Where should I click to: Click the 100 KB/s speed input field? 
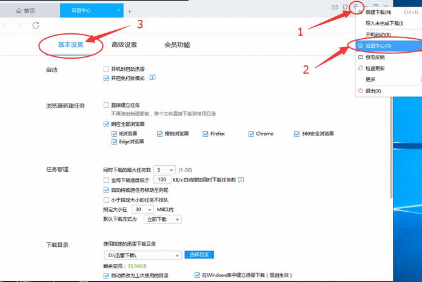click(162, 179)
